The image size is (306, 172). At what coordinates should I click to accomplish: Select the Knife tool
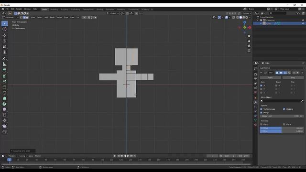click(4, 93)
